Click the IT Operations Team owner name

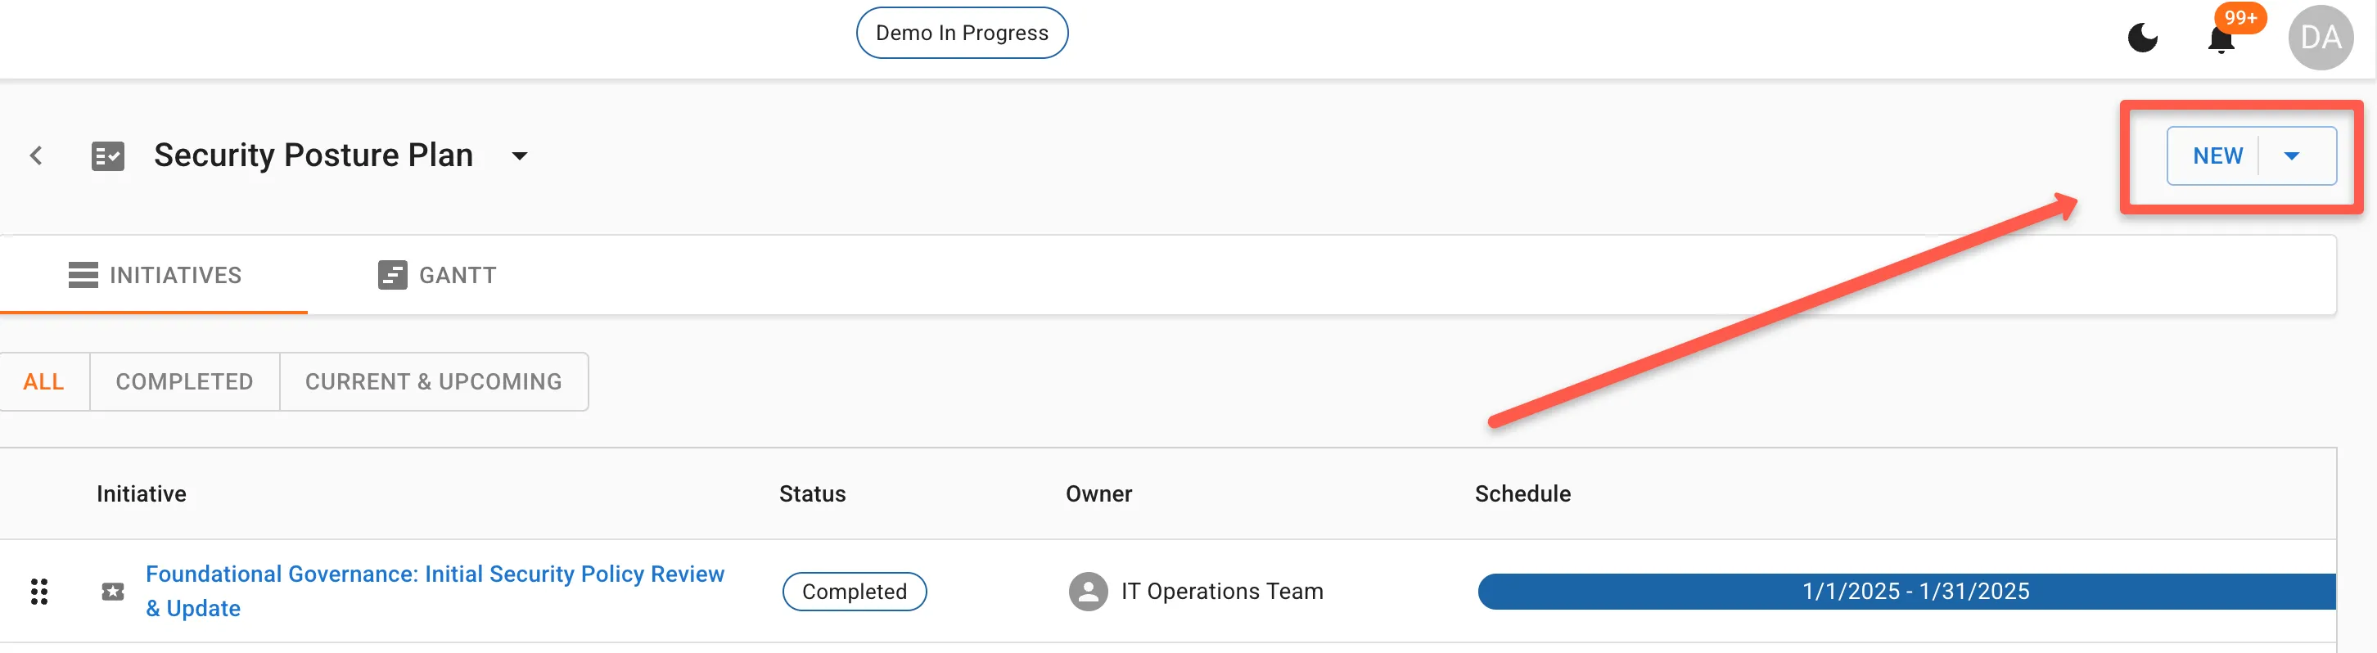[x=1222, y=591]
